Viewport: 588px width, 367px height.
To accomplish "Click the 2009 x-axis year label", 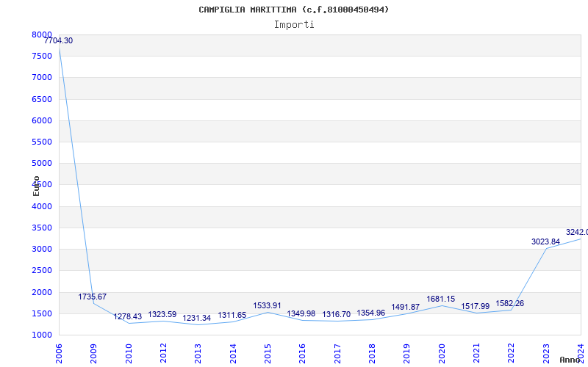I will point(94,354).
